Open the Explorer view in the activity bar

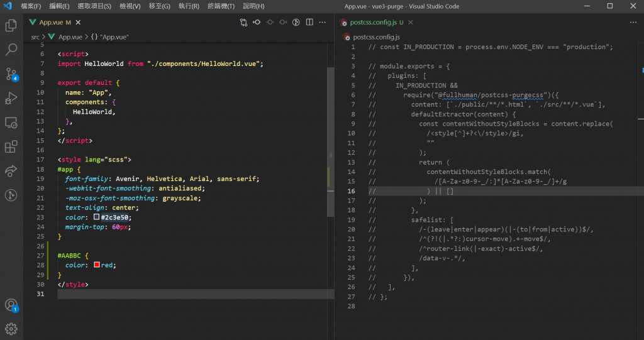[11, 26]
